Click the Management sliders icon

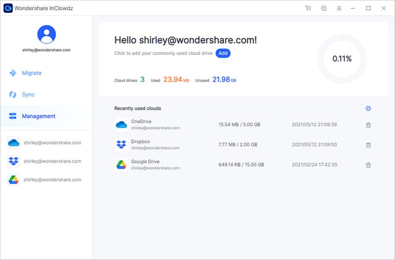point(13,116)
